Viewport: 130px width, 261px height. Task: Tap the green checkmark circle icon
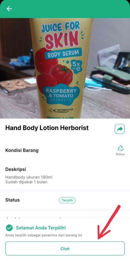(x=9, y=228)
